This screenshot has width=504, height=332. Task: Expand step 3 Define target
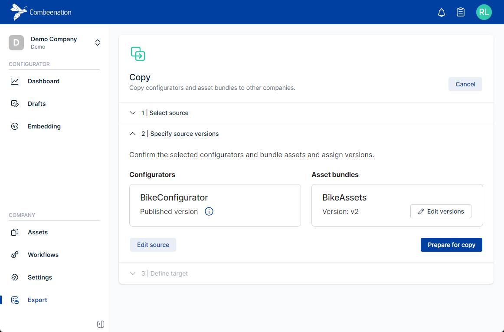[x=133, y=273]
